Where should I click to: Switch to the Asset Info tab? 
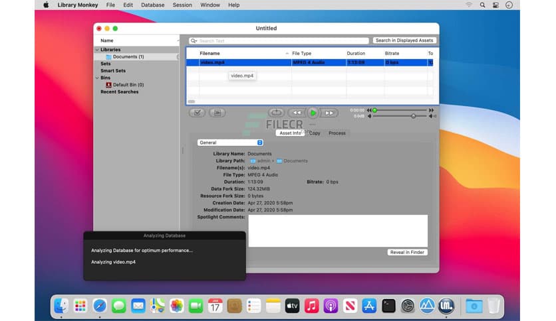point(290,133)
